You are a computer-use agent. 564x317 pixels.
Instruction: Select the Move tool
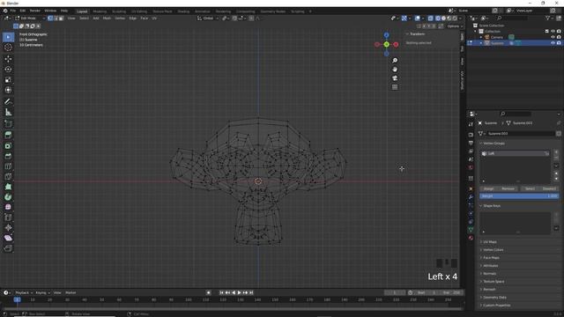pos(8,59)
